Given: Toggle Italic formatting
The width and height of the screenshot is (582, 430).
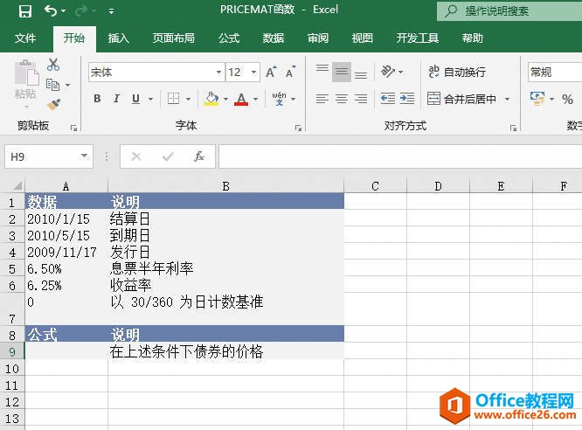Looking at the screenshot, I should [x=116, y=99].
